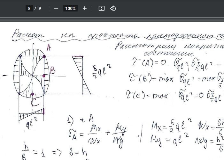The height and width of the screenshot is (160, 224).
Task: Click point B dot on the diagram
Action: (44, 76)
